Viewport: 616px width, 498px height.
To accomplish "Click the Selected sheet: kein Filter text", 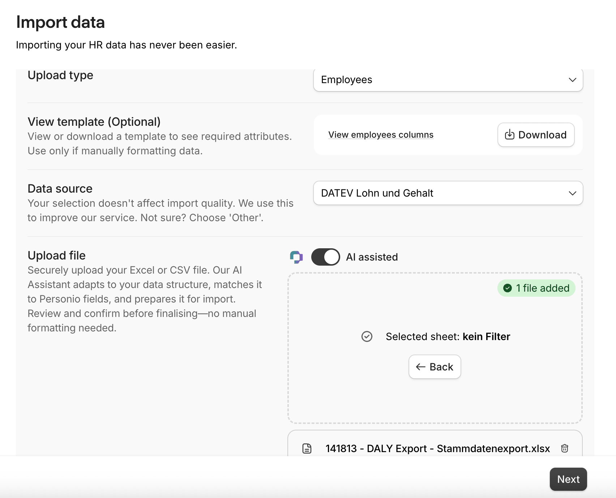I will pyautogui.click(x=448, y=336).
